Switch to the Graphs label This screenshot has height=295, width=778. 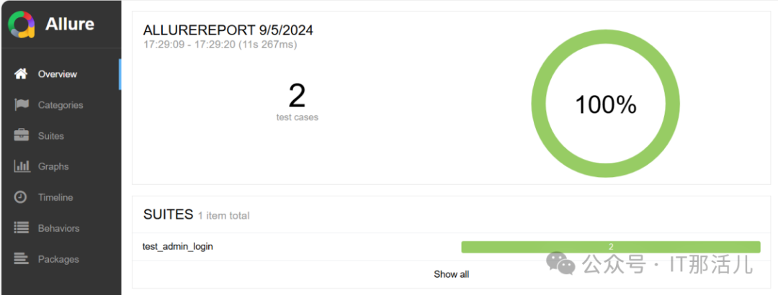click(x=53, y=166)
